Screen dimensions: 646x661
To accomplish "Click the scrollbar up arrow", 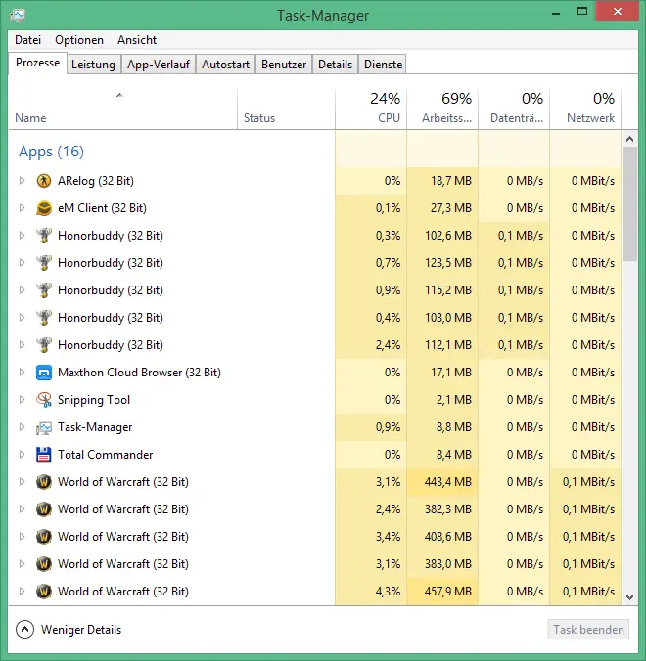I will (x=629, y=139).
